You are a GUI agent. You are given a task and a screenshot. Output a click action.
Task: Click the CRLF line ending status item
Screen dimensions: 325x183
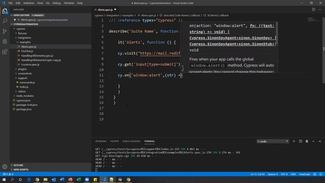(293, 174)
